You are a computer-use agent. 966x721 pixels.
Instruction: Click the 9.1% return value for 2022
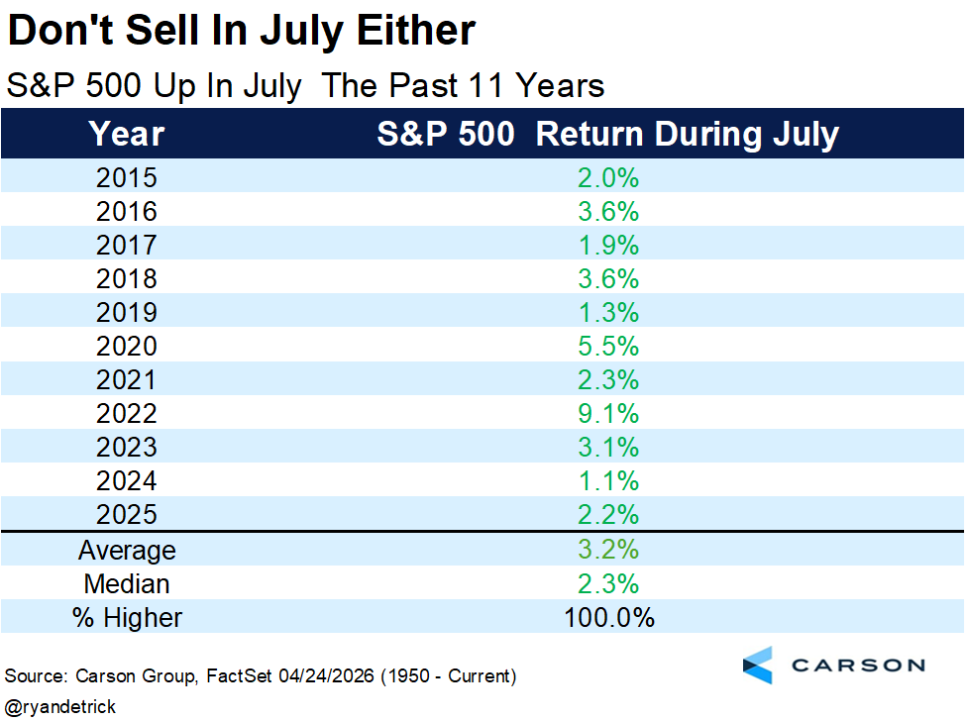coord(608,414)
